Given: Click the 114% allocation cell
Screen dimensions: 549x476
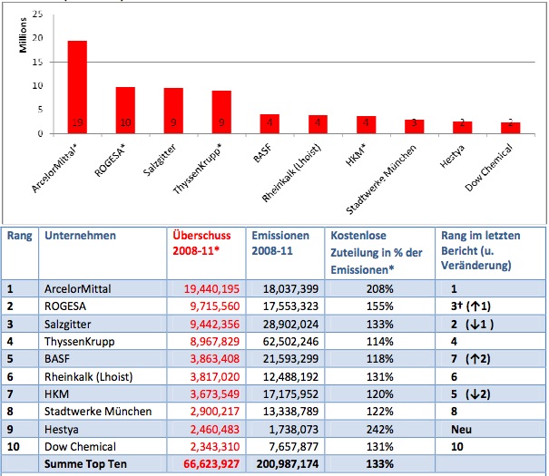Looking at the screenshot, I should (380, 341).
